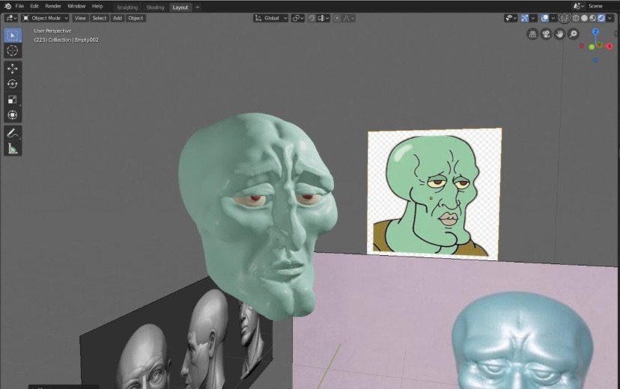Select the Transform tool
Screen dimensions: 620x389
[x=13, y=115]
